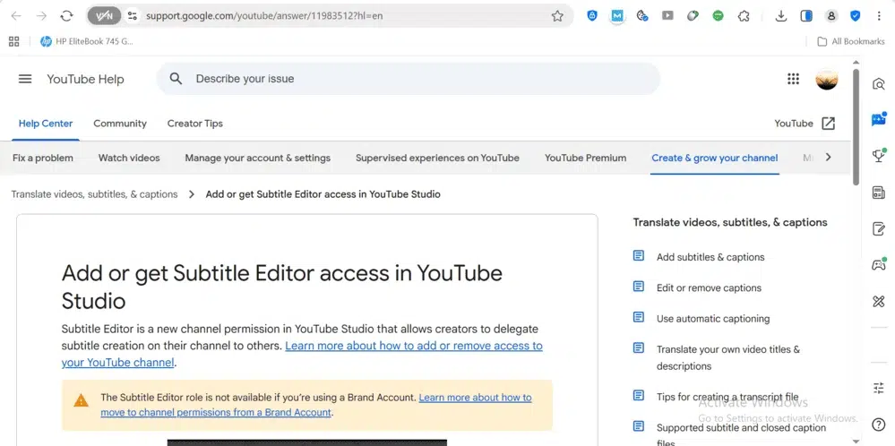This screenshot has height=446, width=895.
Task: Open the Google apps grid icon
Action: click(793, 79)
